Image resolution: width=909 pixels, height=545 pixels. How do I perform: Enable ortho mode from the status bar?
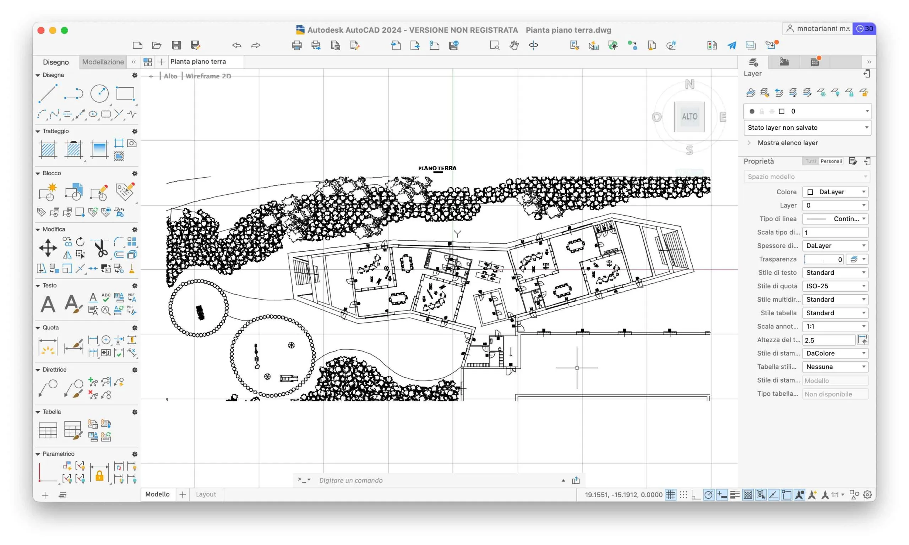tap(696, 495)
